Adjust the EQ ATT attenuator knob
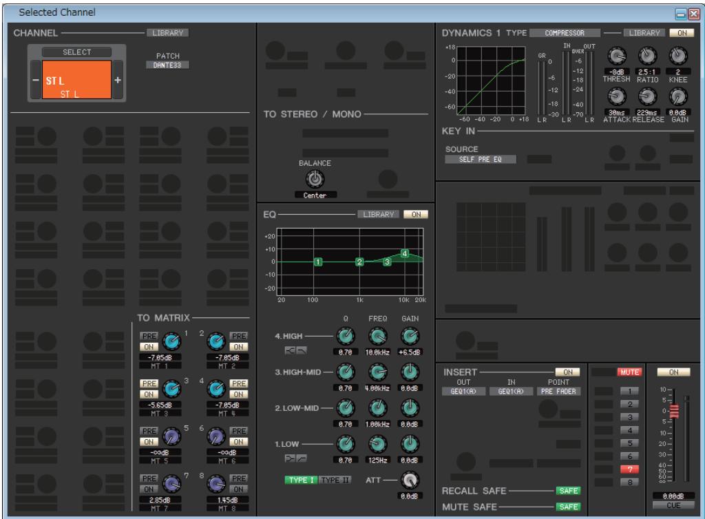Screen dimensions: 705x519 point(410,480)
